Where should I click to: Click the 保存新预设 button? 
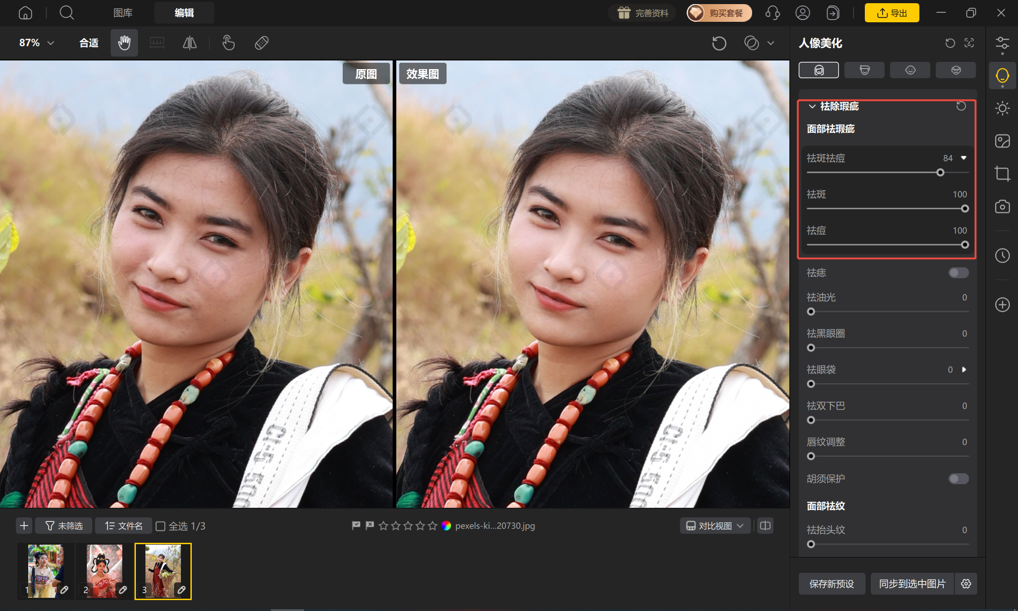pyautogui.click(x=832, y=584)
